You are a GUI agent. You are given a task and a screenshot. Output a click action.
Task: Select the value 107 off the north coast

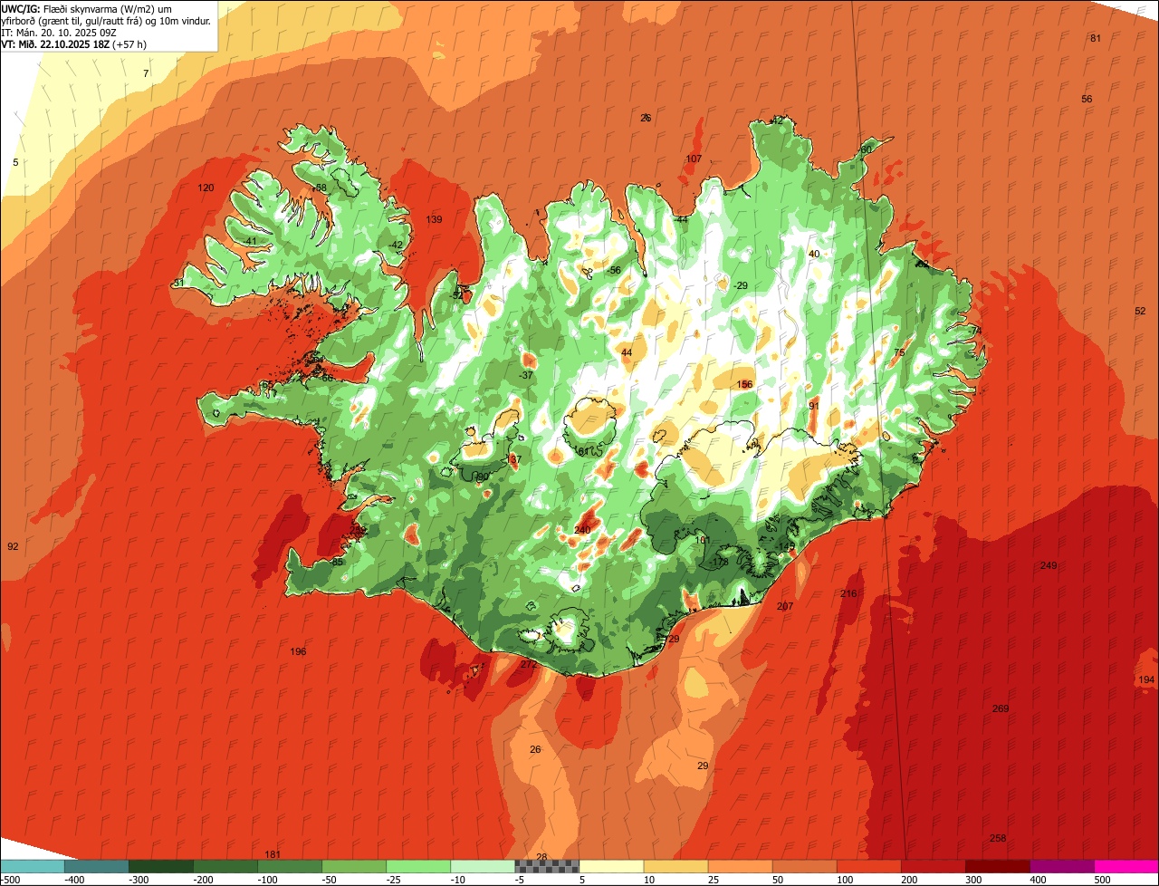[x=694, y=159]
